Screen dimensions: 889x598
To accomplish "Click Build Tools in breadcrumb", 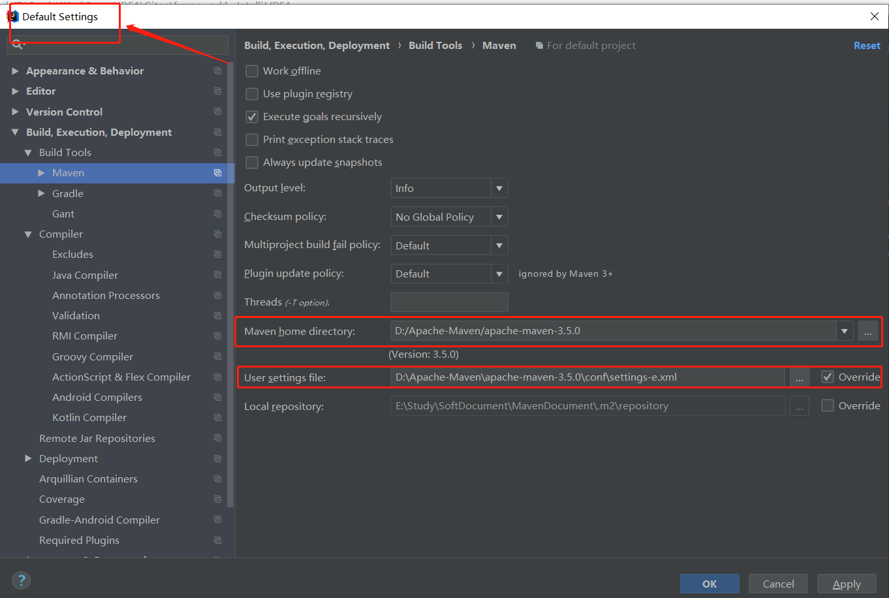I will pyautogui.click(x=435, y=45).
